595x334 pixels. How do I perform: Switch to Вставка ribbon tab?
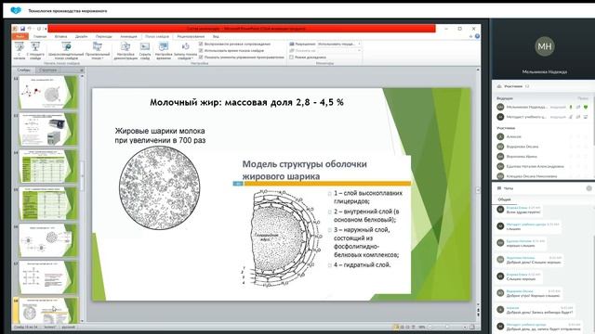coord(60,36)
